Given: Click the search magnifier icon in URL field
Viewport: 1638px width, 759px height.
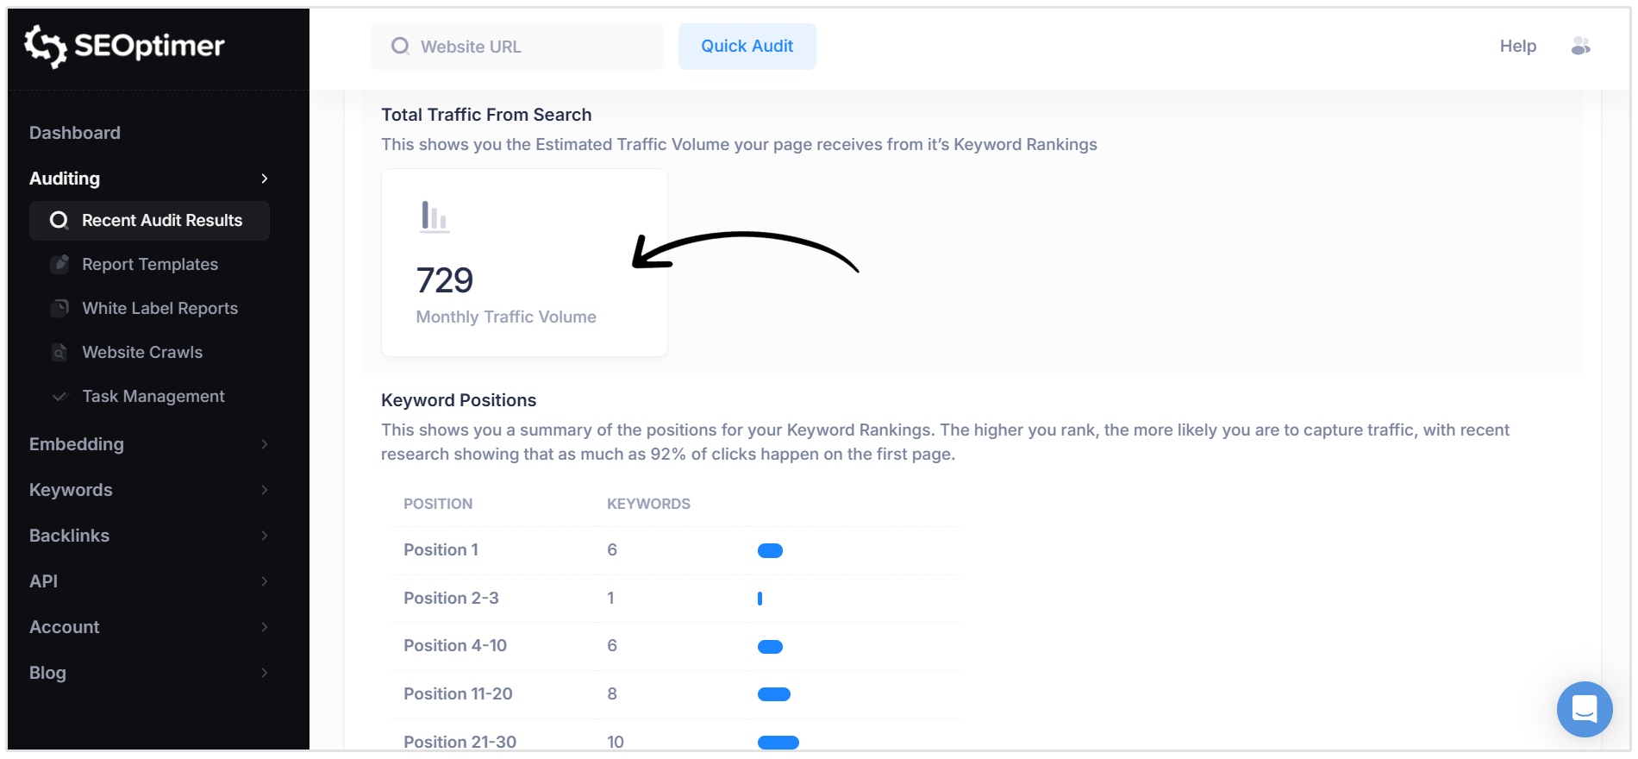Looking at the screenshot, I should coord(400,47).
